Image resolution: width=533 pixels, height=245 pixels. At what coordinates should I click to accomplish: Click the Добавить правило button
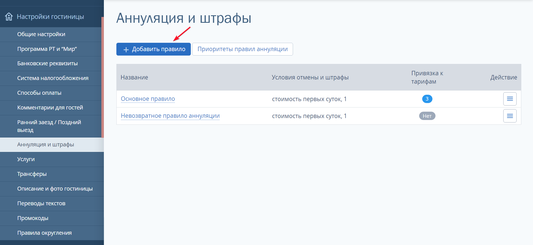coord(154,49)
